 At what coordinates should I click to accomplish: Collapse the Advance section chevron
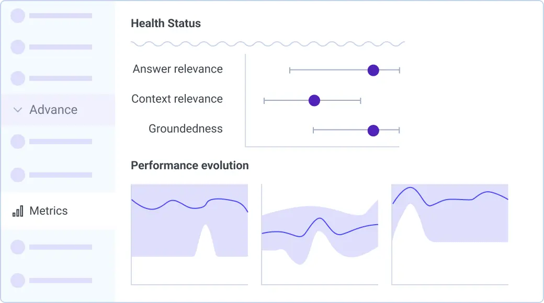click(18, 110)
